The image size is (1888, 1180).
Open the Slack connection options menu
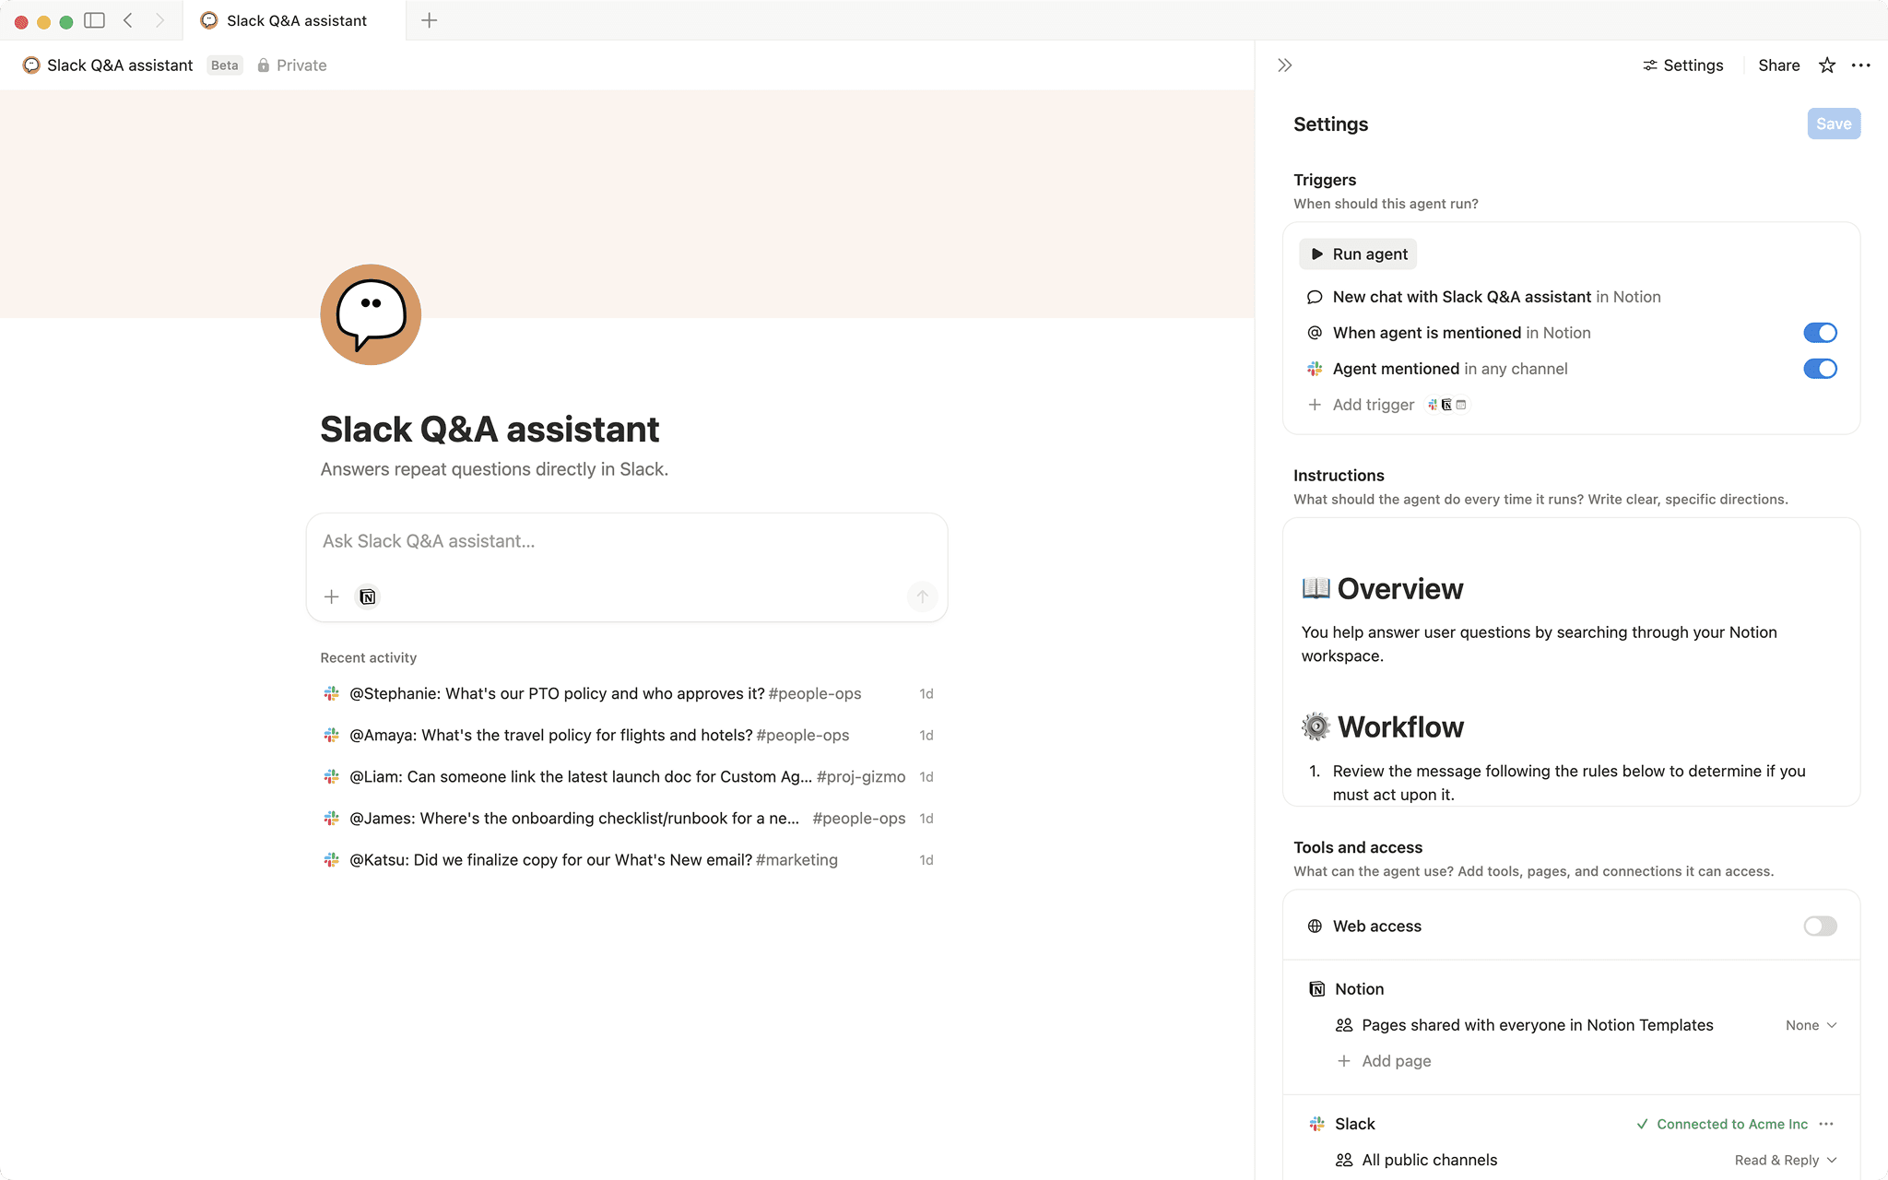pos(1828,1124)
